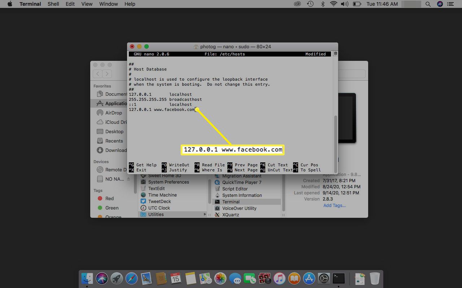The height and width of the screenshot is (288, 462).
Task: Expand the Utilities folder in Finder
Action: pyautogui.click(x=205, y=215)
